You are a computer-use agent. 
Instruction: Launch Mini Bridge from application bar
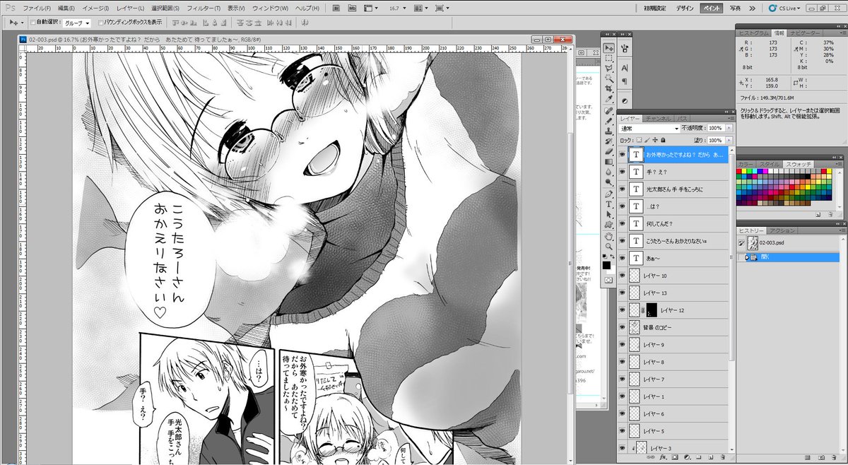(x=352, y=8)
